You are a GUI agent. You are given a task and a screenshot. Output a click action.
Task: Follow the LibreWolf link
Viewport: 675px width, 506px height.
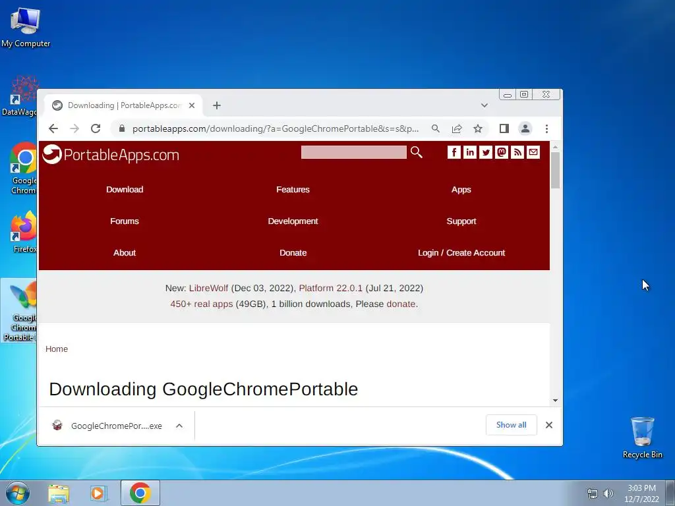pyautogui.click(x=208, y=289)
